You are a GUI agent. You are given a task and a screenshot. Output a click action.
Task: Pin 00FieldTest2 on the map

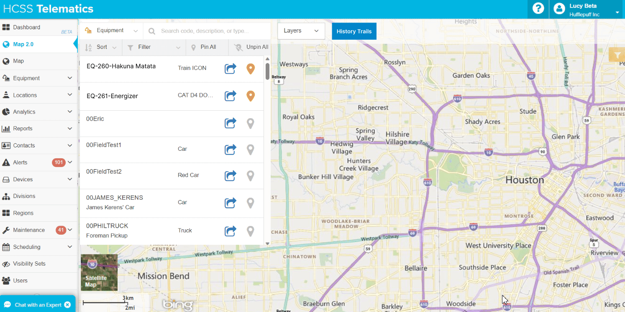click(x=251, y=176)
